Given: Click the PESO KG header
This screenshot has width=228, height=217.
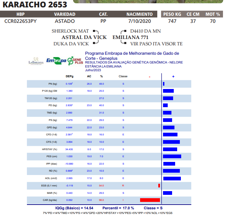Looking at the screenshot, I should pos(172,14).
